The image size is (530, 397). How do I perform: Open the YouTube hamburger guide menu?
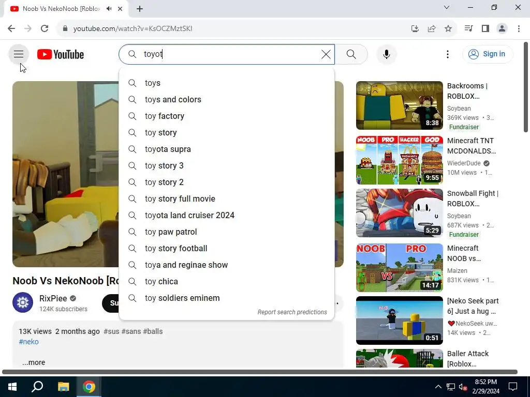(x=19, y=54)
